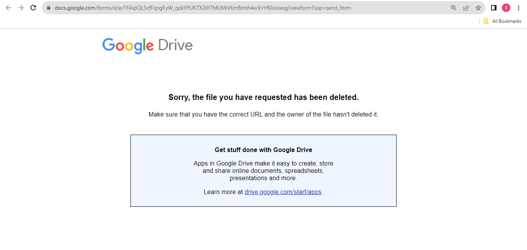
Task: Click the Google Drive logo
Action: pyautogui.click(x=147, y=46)
